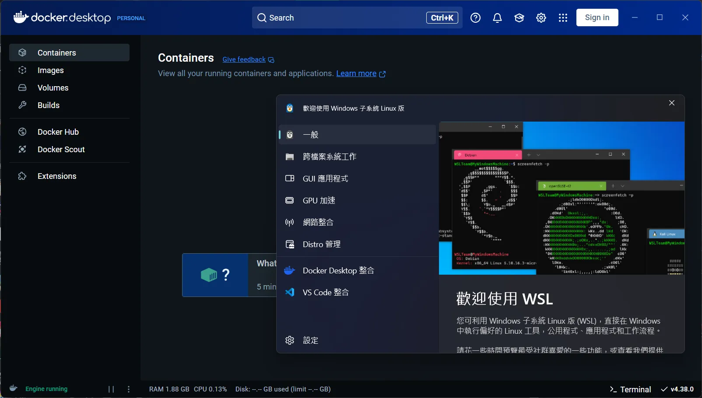702x398 pixels.
Task: Select 網路整合 in WSL dialog
Action: click(357, 222)
